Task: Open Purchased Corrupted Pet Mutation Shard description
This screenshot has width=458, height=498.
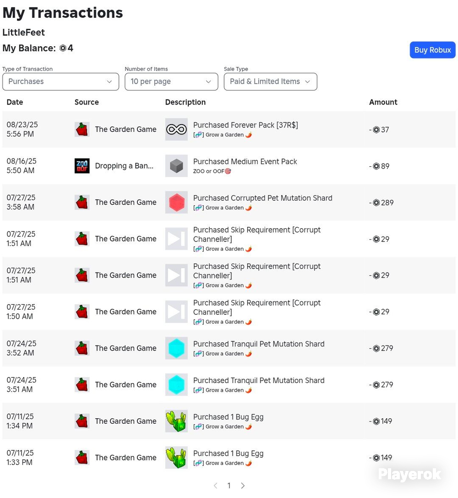Action: click(263, 198)
